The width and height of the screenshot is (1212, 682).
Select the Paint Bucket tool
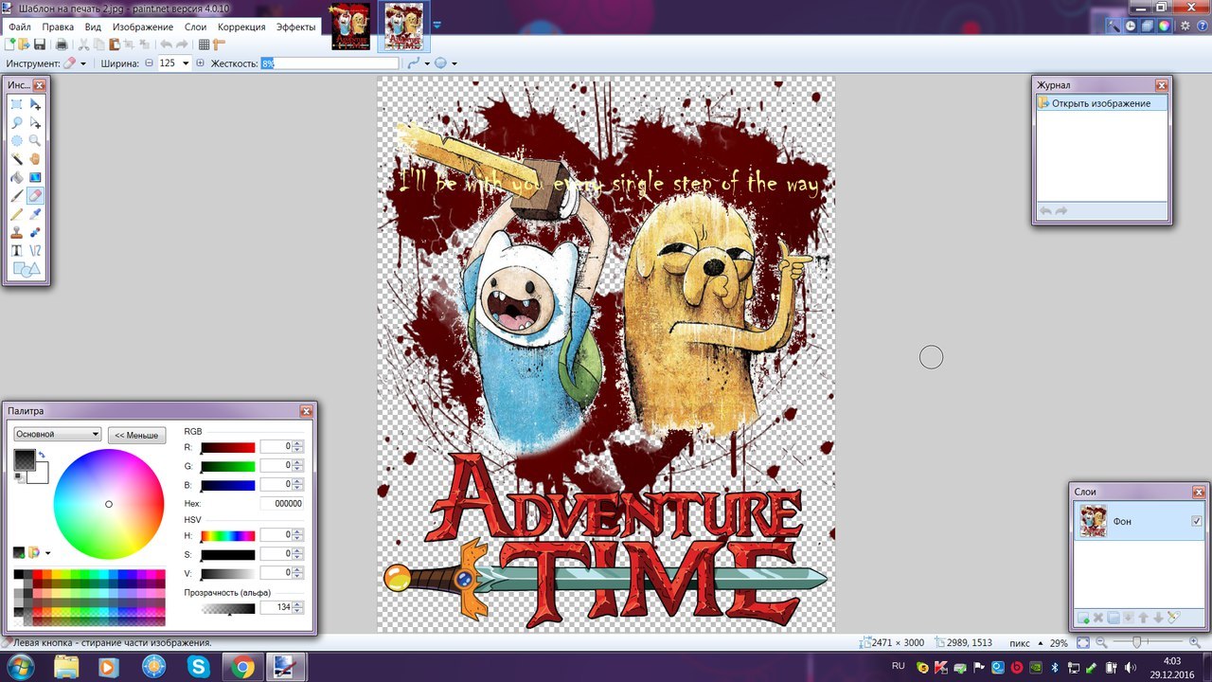17,177
